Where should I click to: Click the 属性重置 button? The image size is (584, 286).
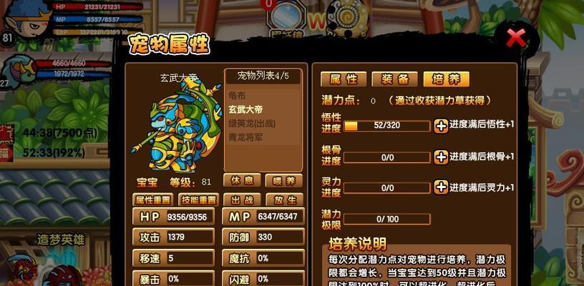click(152, 200)
